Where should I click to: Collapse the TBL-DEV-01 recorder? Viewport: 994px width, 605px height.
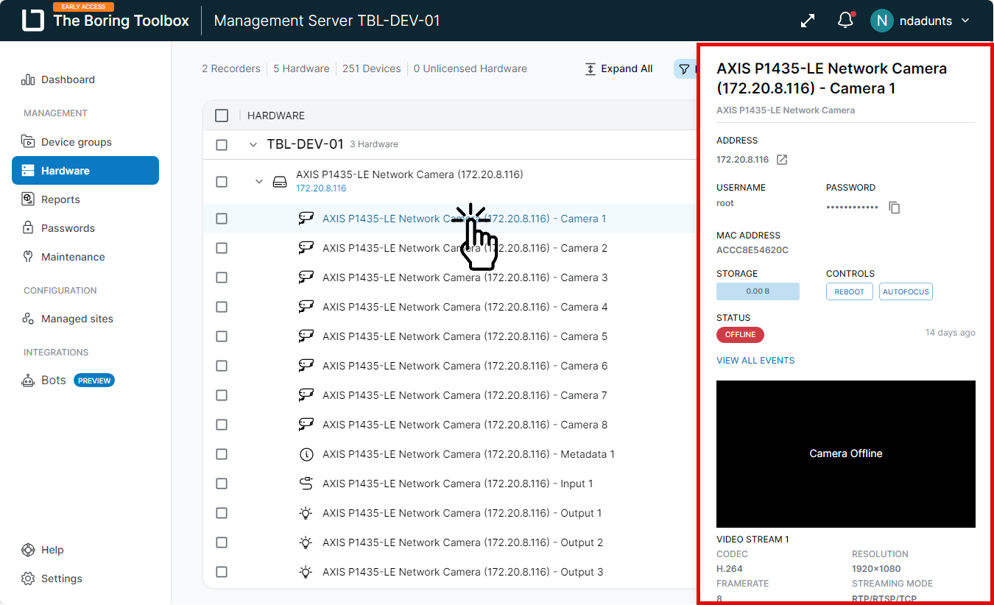254,145
